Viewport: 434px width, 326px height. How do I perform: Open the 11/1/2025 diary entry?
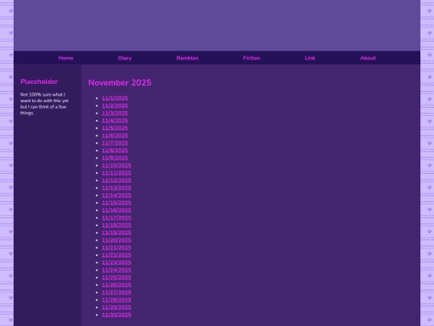[x=115, y=98]
